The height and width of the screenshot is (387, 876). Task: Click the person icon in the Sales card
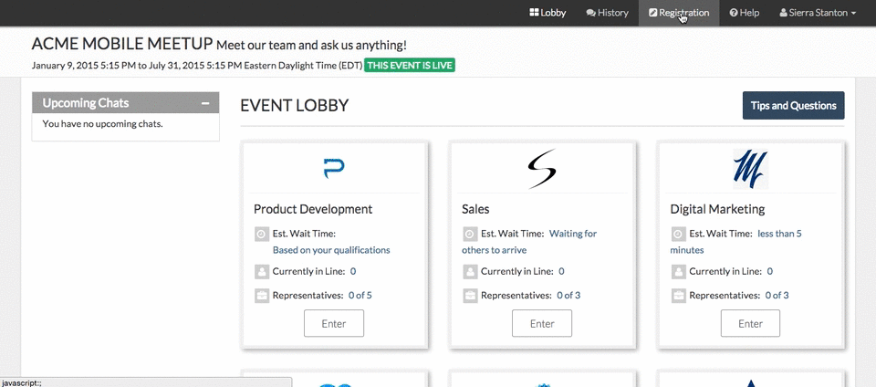470,271
